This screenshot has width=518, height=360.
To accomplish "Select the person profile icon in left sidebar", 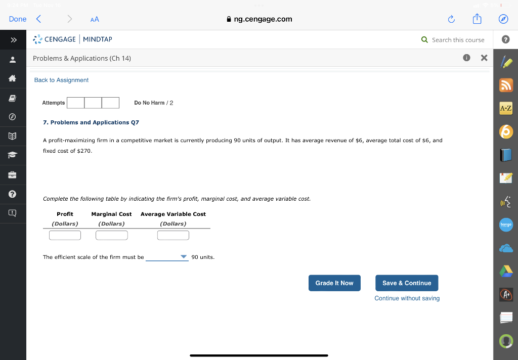I will pos(13,60).
